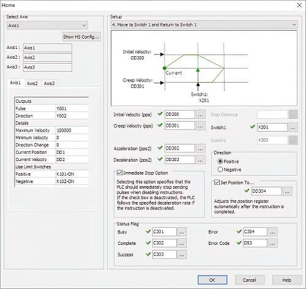Click the Axis3 name input field
Image resolution: width=306 pixels, height=289 pixels.
point(48,67)
